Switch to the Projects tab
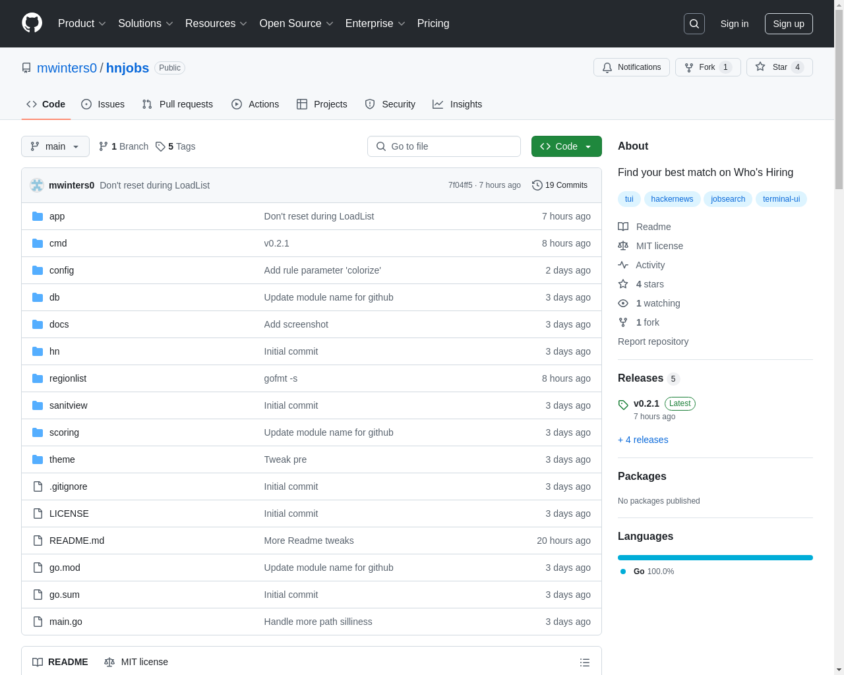844x675 pixels. pos(322,104)
